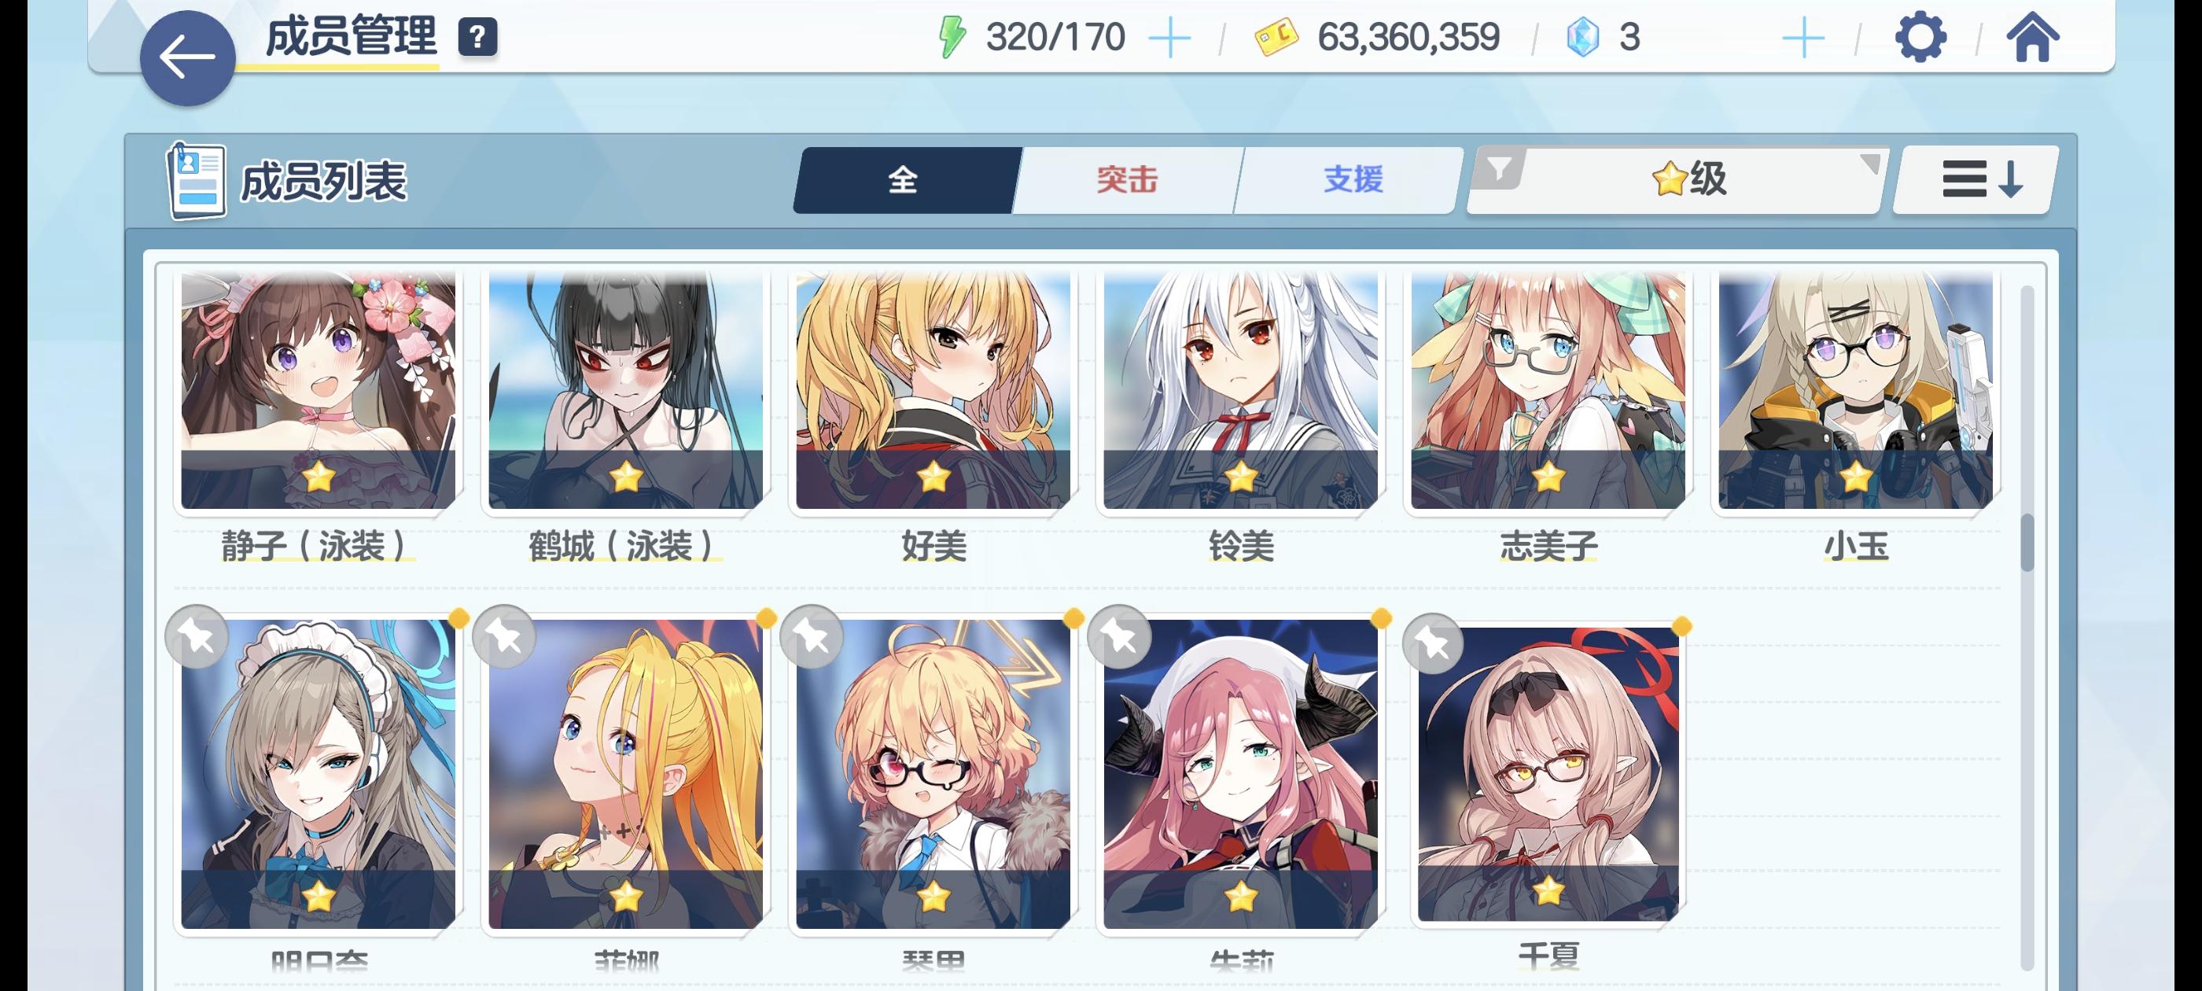The width and height of the screenshot is (2202, 991).
Task: Click the member list scrollbar handle
Action: (2027, 542)
